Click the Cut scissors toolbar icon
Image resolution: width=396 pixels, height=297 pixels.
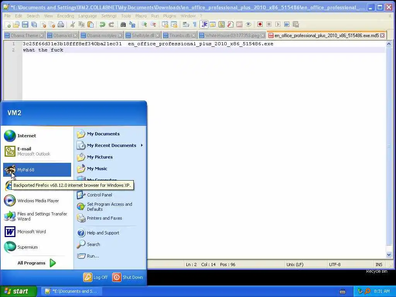point(72,24)
